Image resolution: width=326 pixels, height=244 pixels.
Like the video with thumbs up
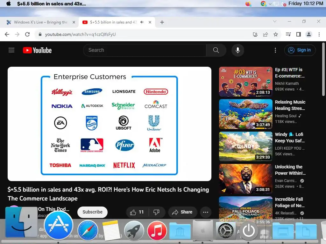137,212
